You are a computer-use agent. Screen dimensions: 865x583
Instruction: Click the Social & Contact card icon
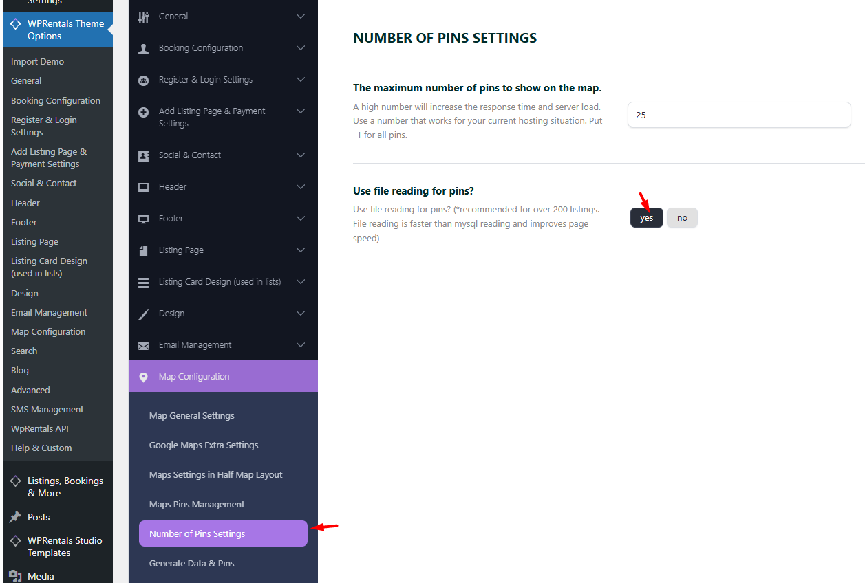point(143,155)
